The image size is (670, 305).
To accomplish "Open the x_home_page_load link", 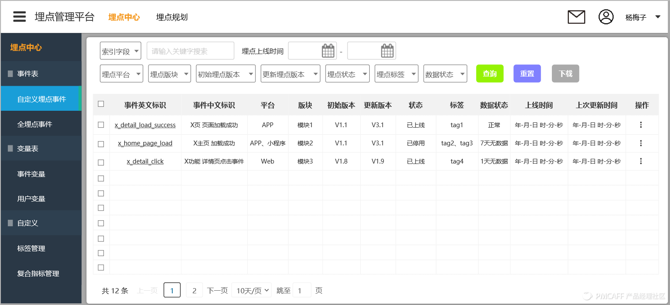I will [145, 143].
